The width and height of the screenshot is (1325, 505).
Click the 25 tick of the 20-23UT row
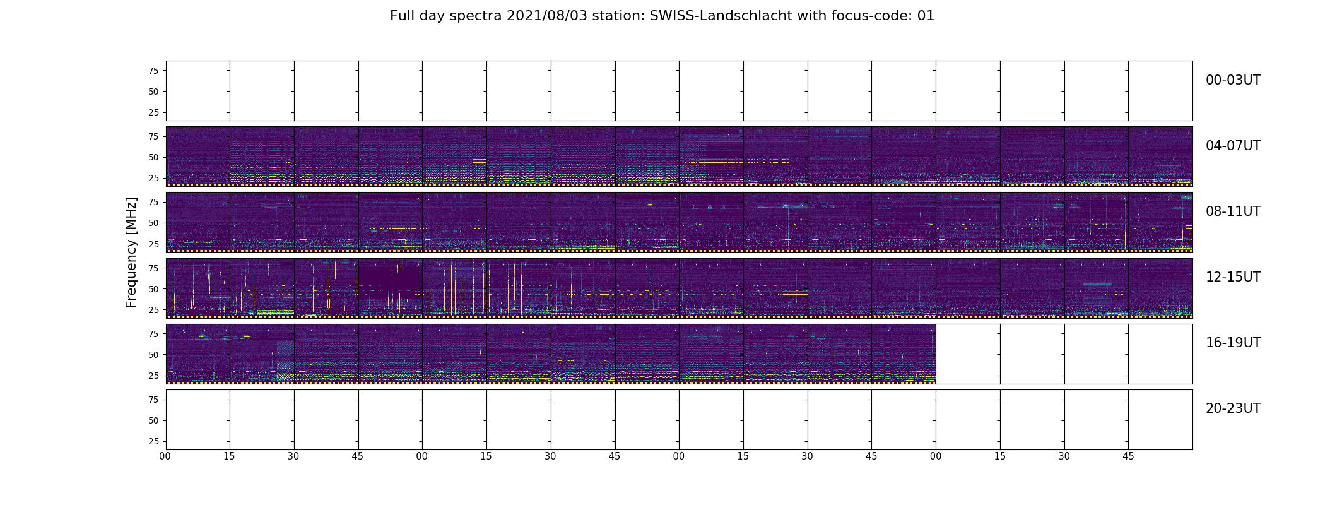pyautogui.click(x=153, y=441)
